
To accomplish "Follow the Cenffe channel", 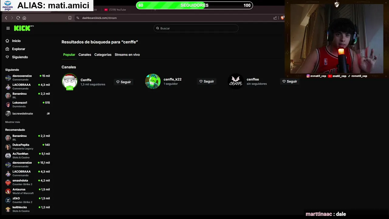I will [124, 82].
